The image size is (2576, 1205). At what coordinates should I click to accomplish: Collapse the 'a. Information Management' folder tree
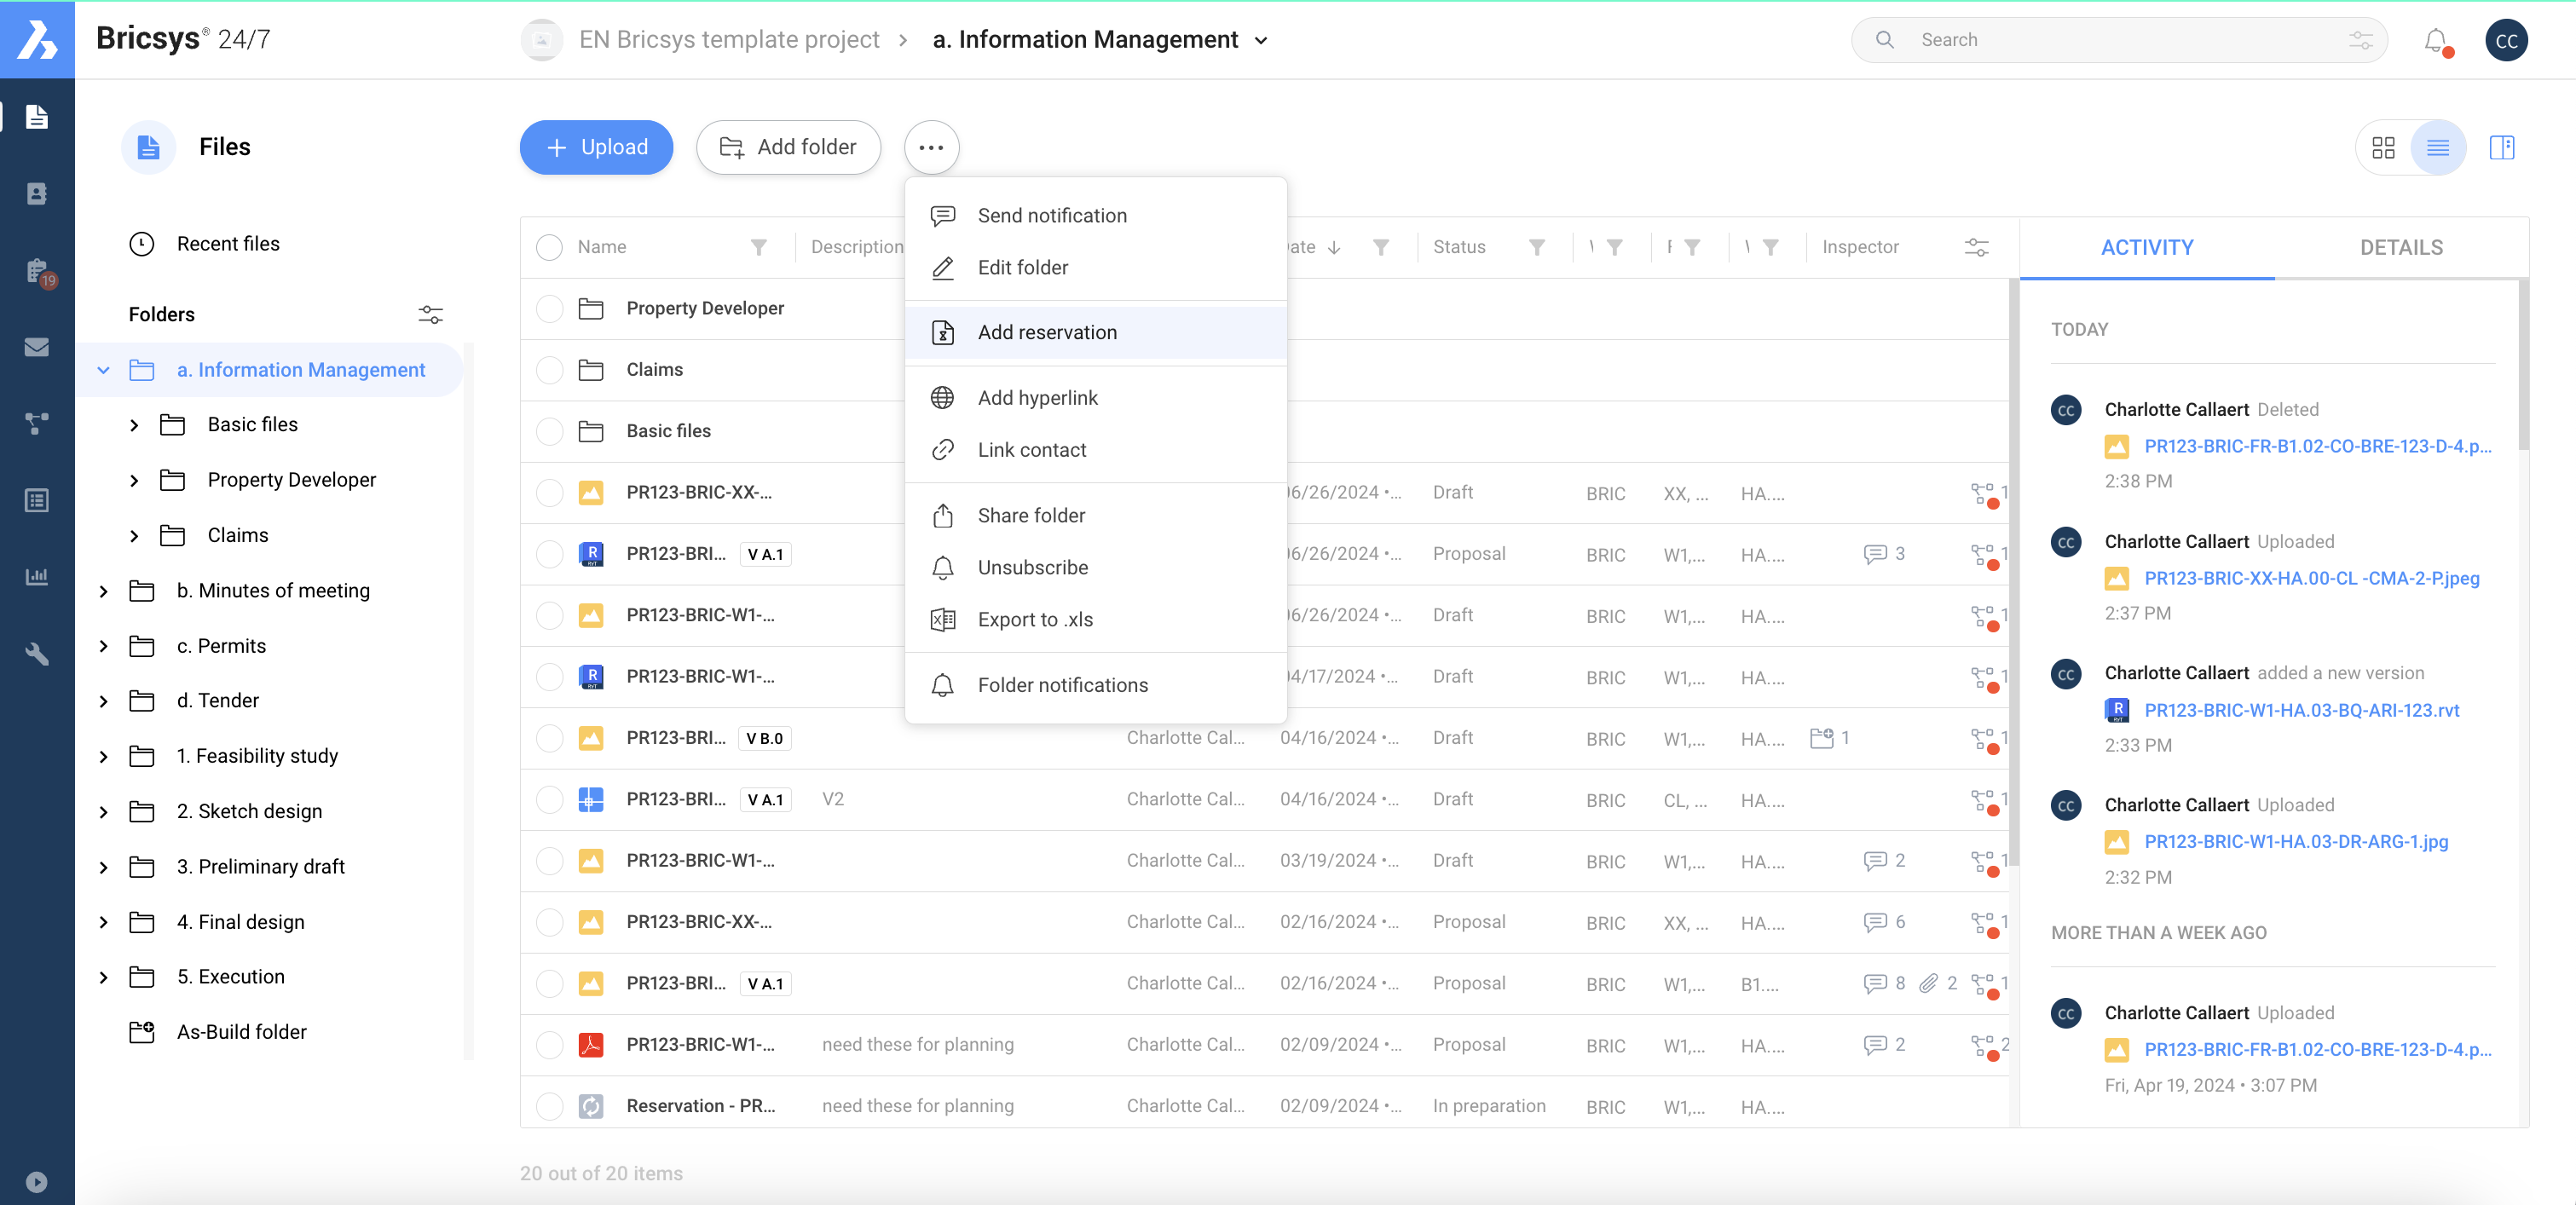[x=103, y=369]
